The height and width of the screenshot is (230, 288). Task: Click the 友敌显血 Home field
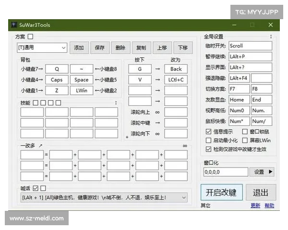[239, 100]
